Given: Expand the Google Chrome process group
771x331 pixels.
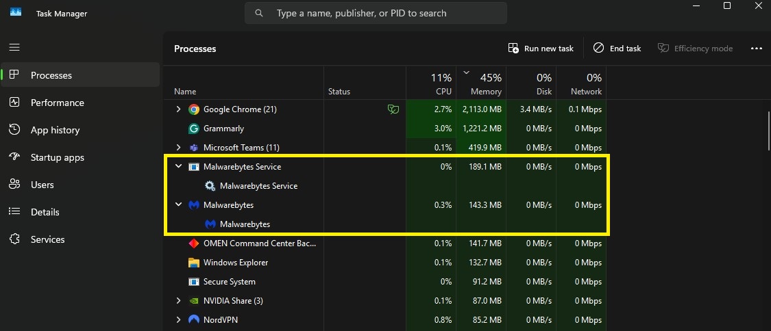Looking at the screenshot, I should pyautogui.click(x=178, y=109).
